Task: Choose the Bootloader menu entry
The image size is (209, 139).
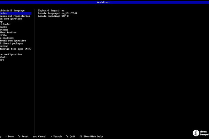Action: (x=5, y=24)
